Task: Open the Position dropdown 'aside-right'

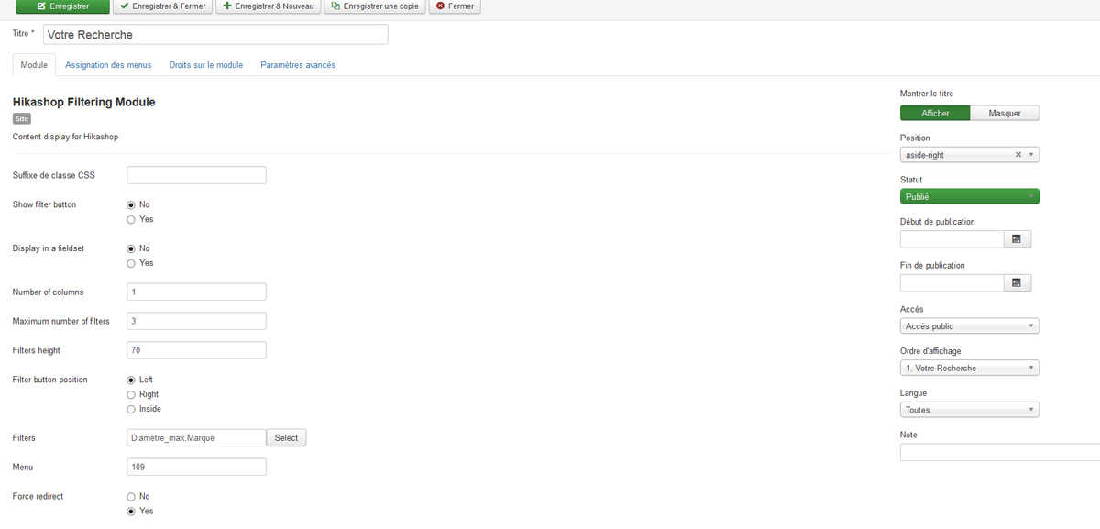Action: [970, 155]
